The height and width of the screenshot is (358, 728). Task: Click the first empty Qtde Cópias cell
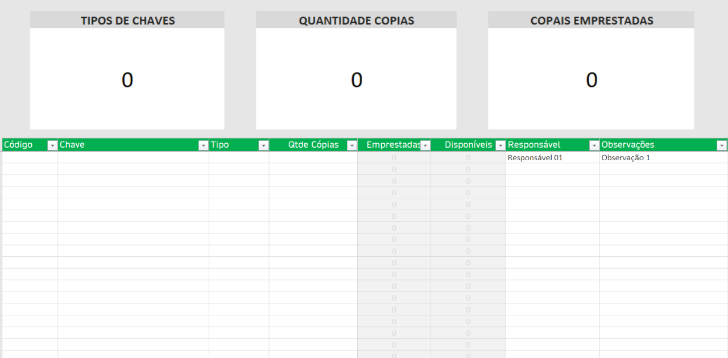[313, 157]
